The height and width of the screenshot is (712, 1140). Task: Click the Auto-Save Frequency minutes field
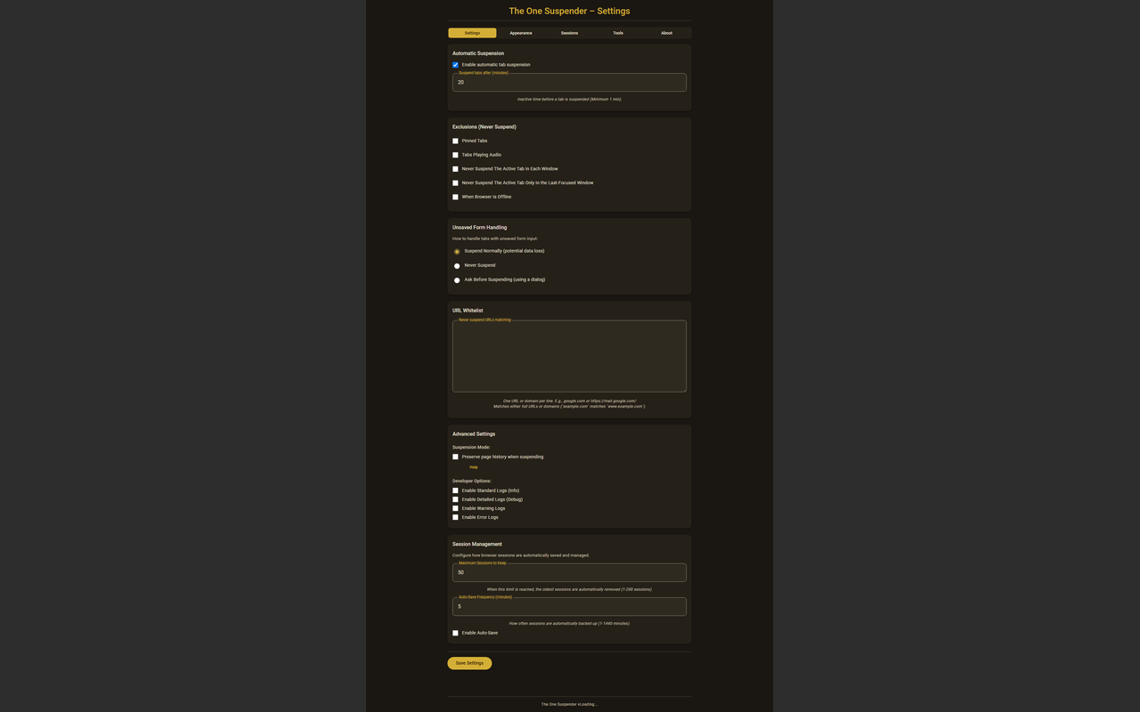coord(569,606)
